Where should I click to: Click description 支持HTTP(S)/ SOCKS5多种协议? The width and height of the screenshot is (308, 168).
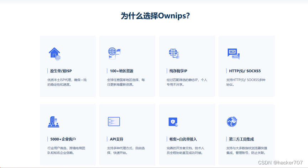coord(246,82)
